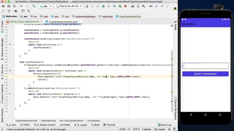Viewport: 234px width, 131px height.
Task: Click the Project Structure icon
Action: tap(16, 11)
